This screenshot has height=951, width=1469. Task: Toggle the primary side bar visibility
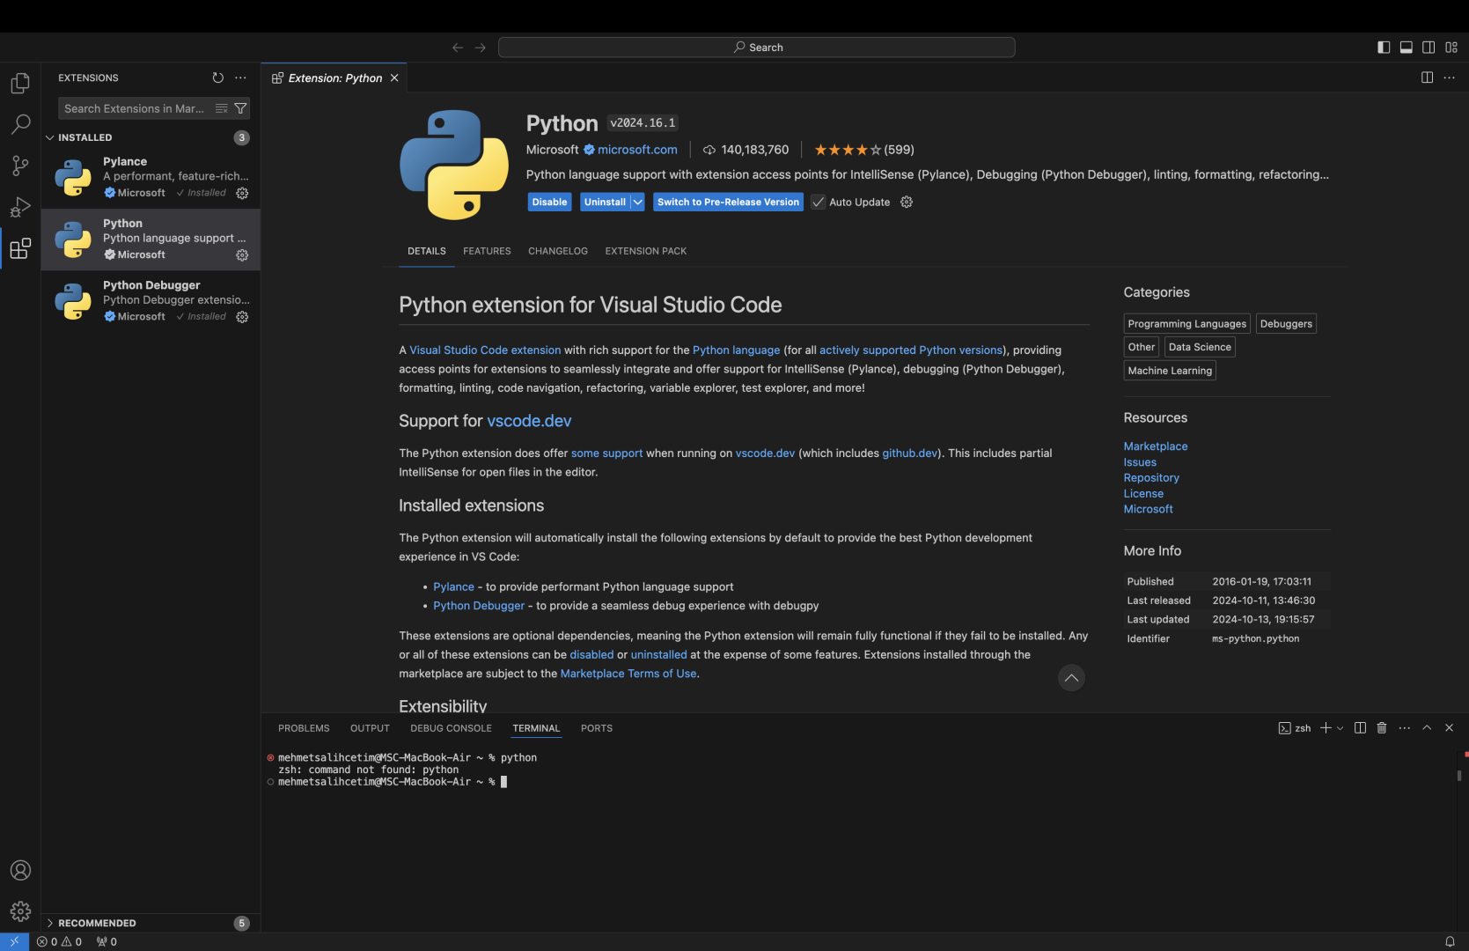click(x=1384, y=48)
